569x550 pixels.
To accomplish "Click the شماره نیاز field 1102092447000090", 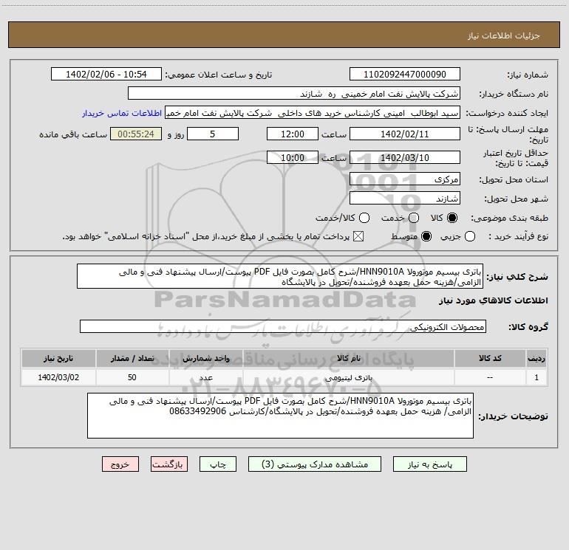I will coord(405,75).
